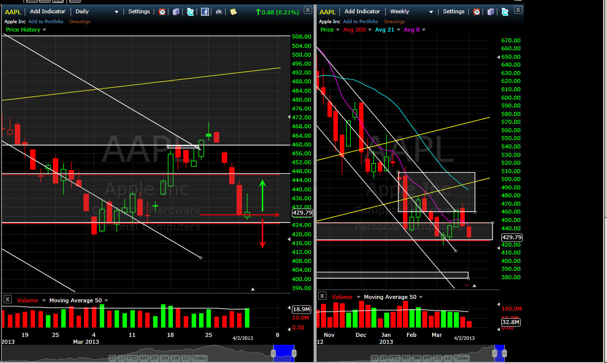The height and width of the screenshot is (363, 607).
Task: Jump to Today in Daily chart
Action: pos(199,358)
